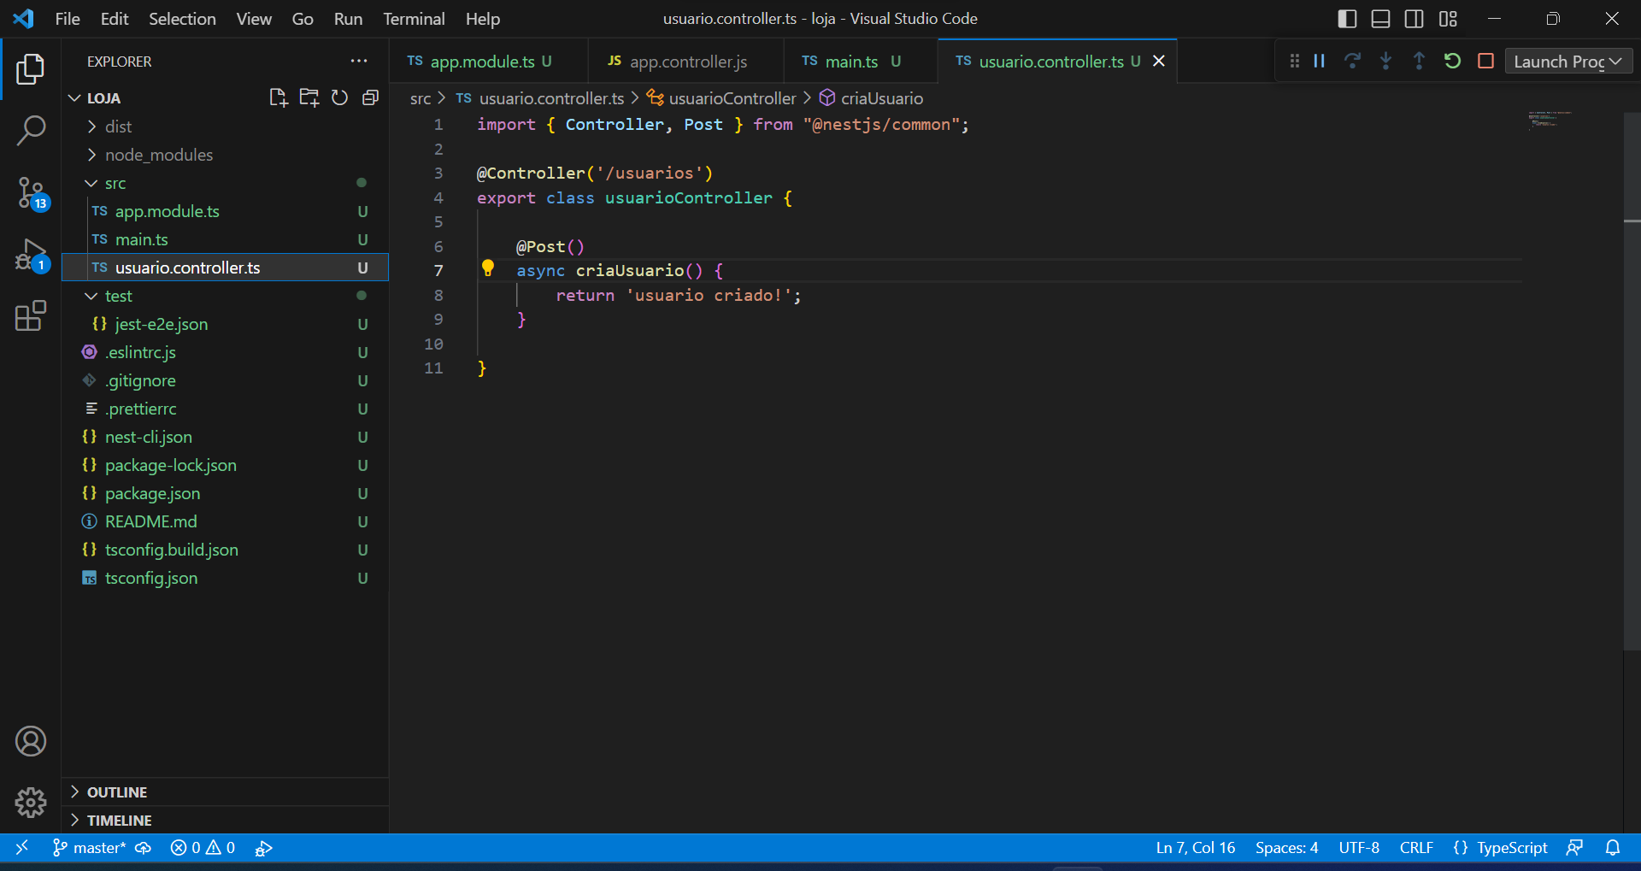
Task: Click the lightbulb code action on line 7
Action: coord(488,268)
